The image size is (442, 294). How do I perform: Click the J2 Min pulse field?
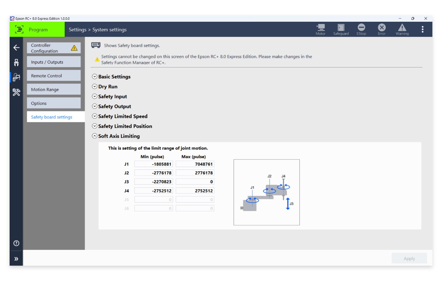[x=154, y=173]
